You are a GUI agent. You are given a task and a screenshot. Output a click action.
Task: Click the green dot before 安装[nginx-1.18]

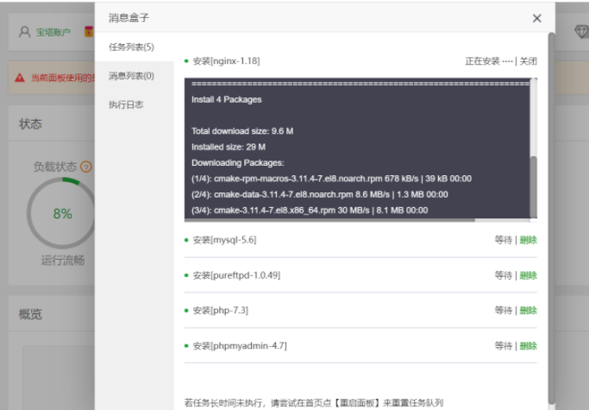coord(186,61)
